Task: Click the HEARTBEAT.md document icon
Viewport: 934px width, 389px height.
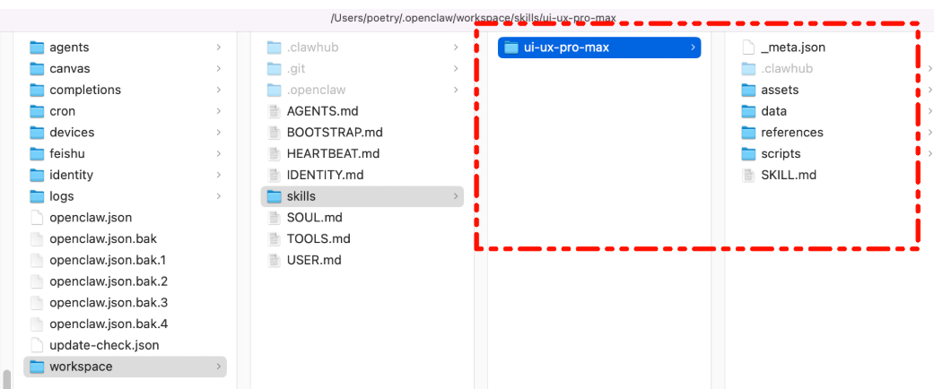Action: 274,154
